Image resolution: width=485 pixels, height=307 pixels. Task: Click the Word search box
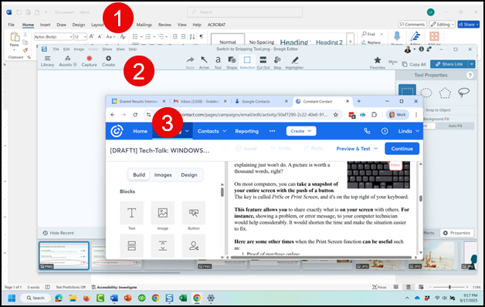point(245,12)
